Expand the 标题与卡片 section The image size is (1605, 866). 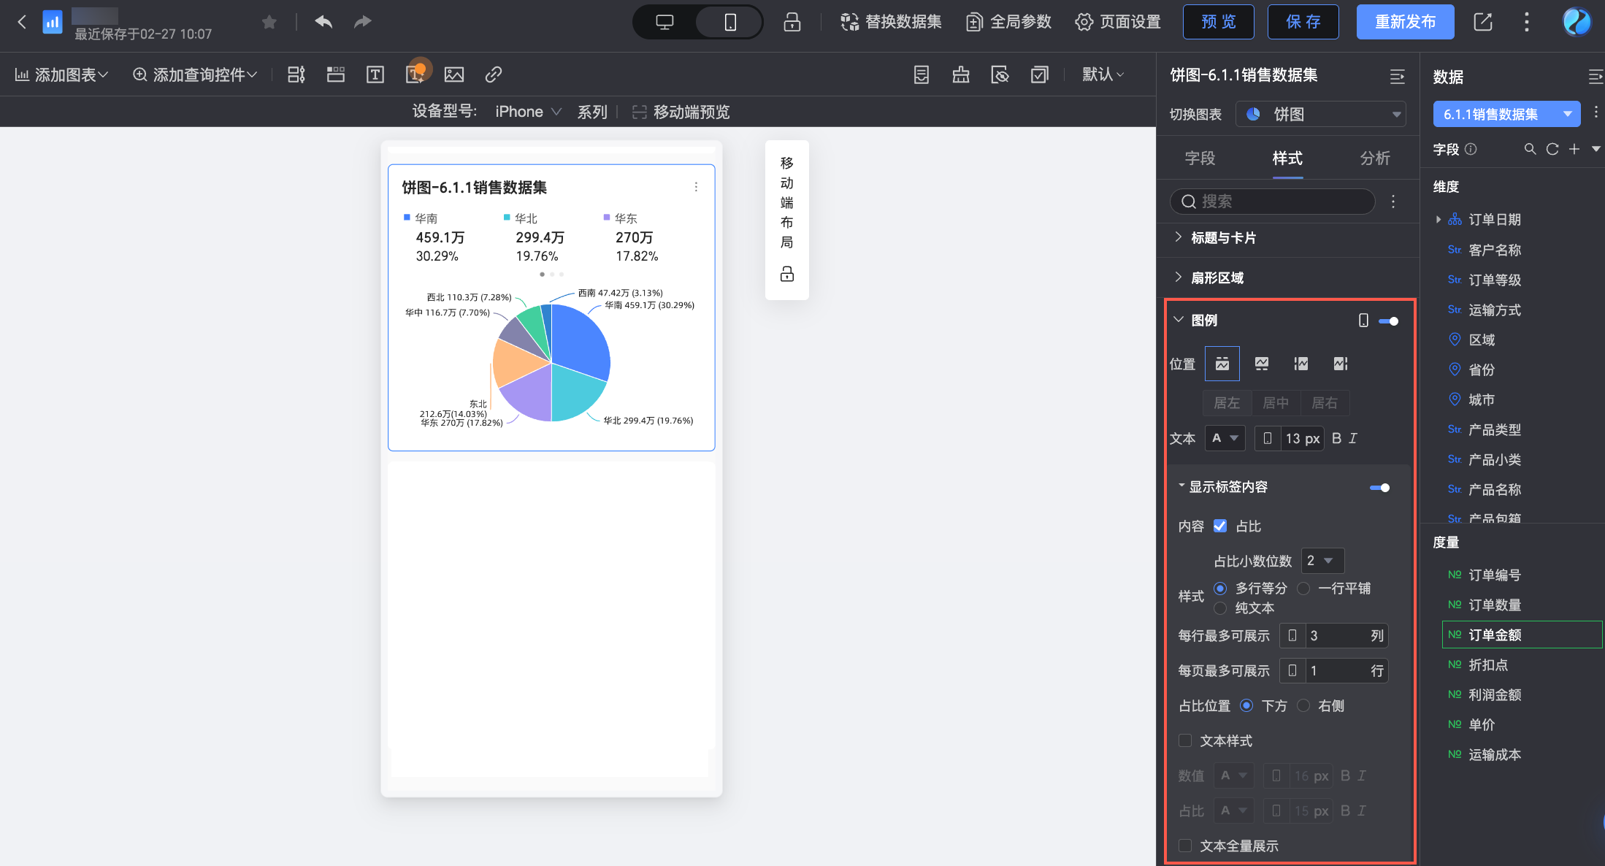coord(1223,237)
